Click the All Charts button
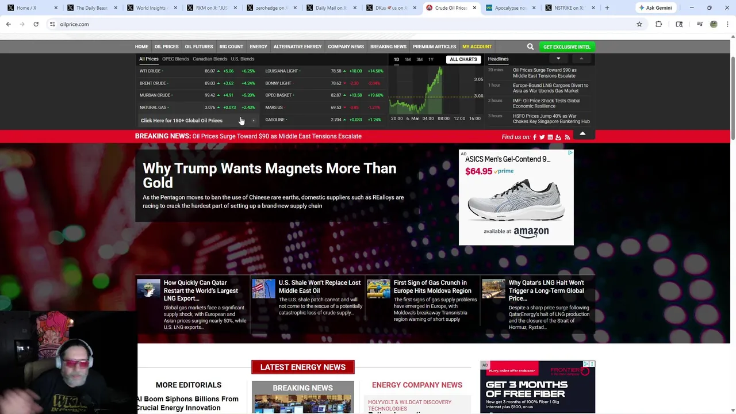The image size is (736, 414). click(463, 59)
